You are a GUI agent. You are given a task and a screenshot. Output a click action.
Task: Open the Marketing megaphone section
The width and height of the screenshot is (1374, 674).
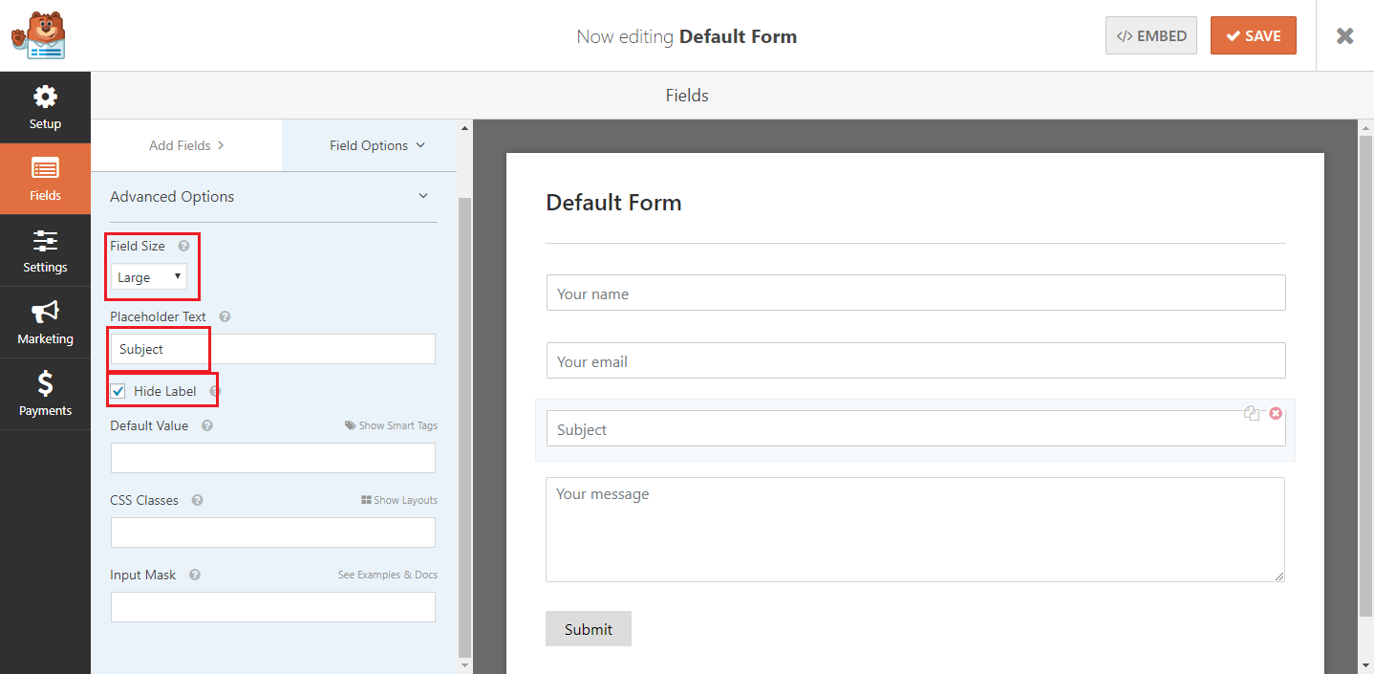pyautogui.click(x=45, y=322)
